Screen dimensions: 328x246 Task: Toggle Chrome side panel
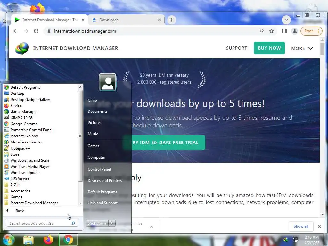[284, 31]
